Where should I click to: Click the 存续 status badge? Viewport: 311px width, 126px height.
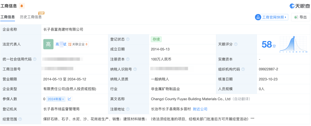[x=156, y=39]
